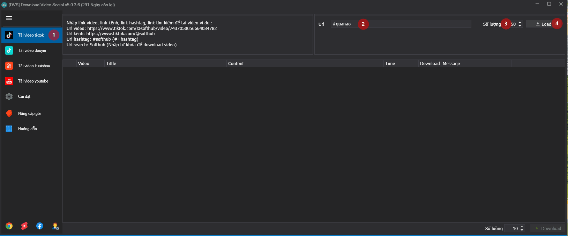Click the Kuaishou logo icon in sidebar

tap(9, 66)
